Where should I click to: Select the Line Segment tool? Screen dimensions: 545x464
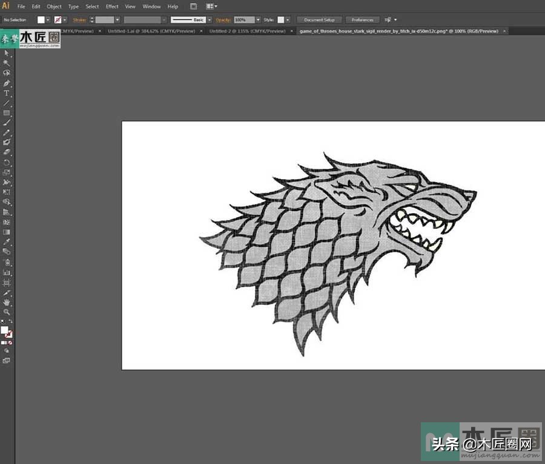(6, 103)
